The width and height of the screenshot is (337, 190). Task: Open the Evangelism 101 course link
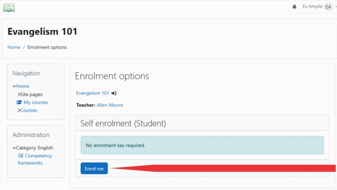click(92, 93)
